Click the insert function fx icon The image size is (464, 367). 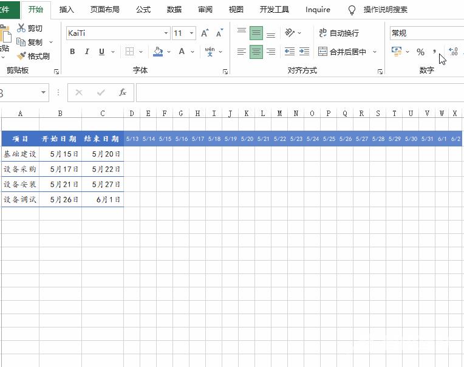tap(122, 92)
